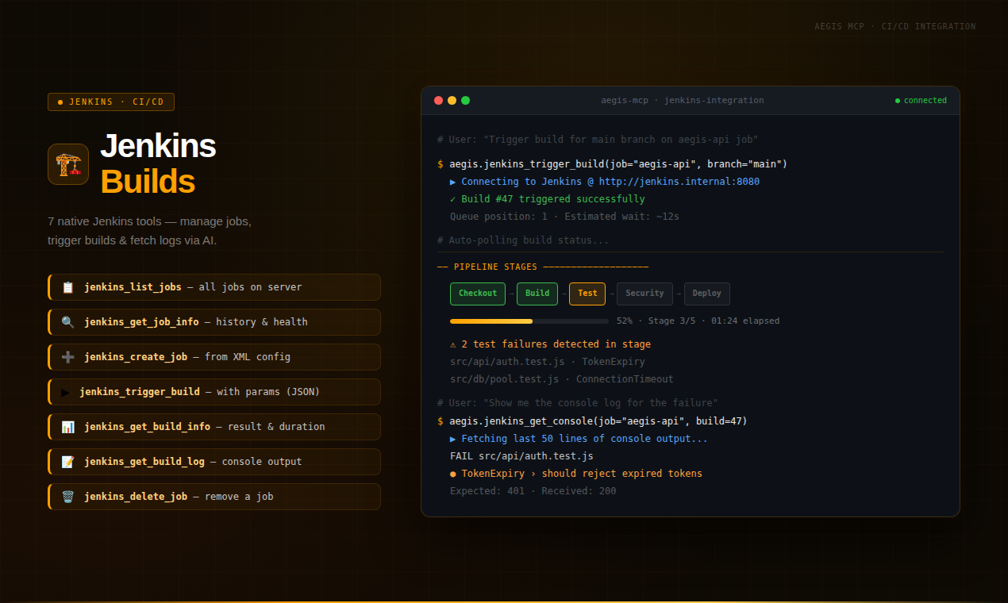1008x603 pixels.
Task: Open the jenkins_list_jobs tool card
Action: click(x=214, y=287)
